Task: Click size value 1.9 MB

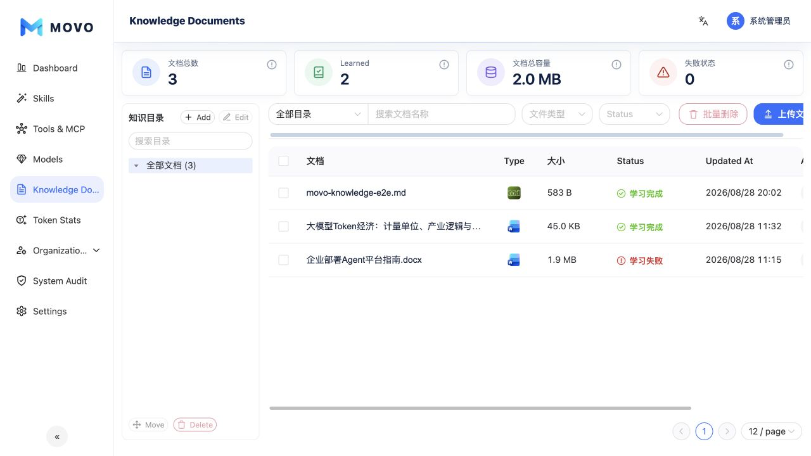Action: point(562,260)
